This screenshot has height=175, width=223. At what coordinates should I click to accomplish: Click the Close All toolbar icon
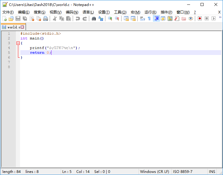point(39,19)
